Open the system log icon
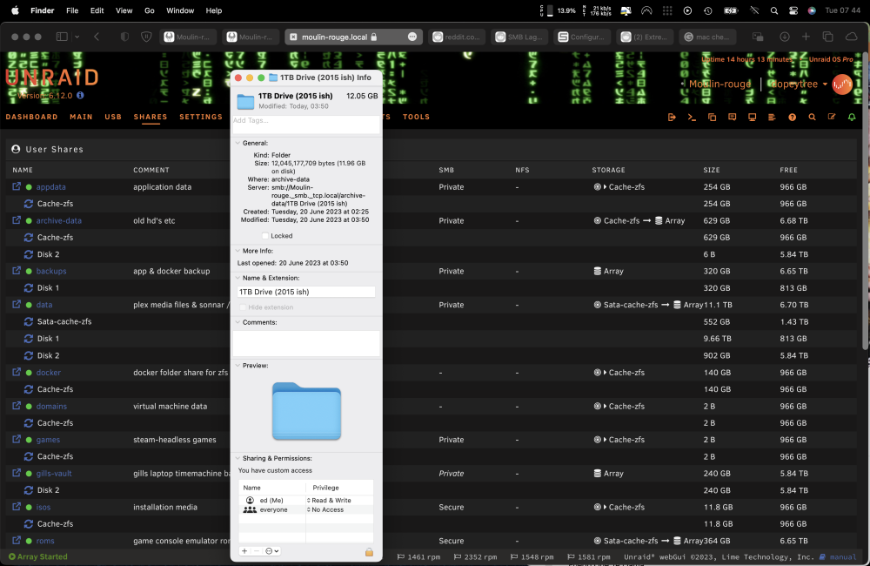 coord(772,118)
